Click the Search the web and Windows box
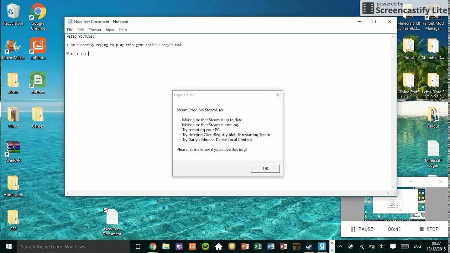Viewport: 450px width, 253px height. 73,247
